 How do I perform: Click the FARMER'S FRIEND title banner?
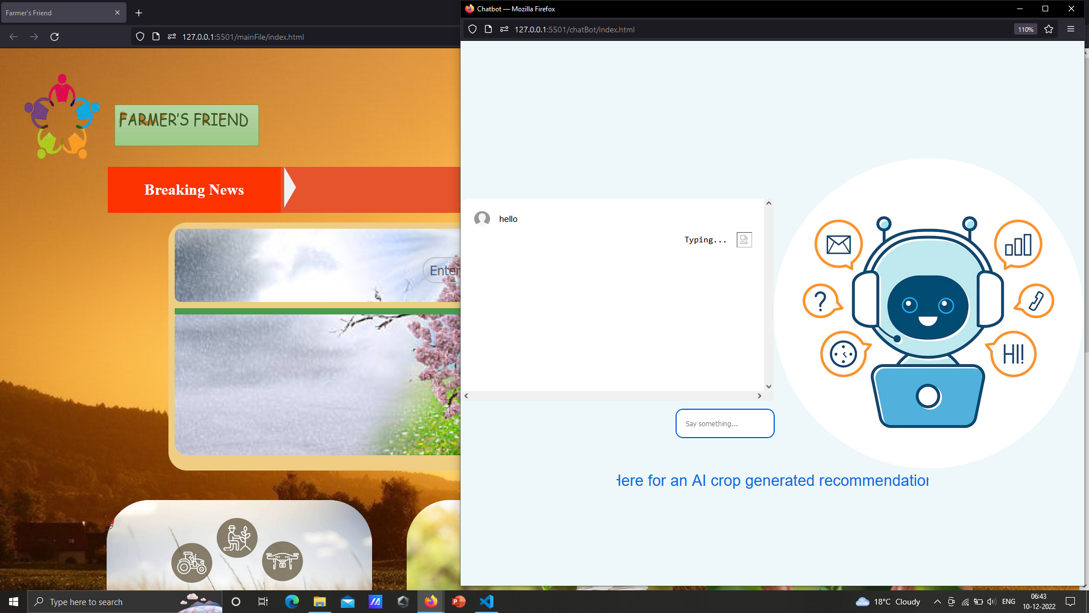tap(186, 125)
